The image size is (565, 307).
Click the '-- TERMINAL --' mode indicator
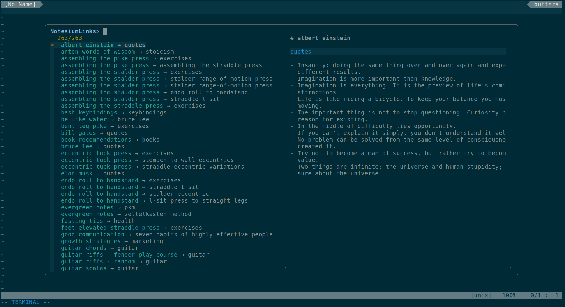[x=25, y=302]
